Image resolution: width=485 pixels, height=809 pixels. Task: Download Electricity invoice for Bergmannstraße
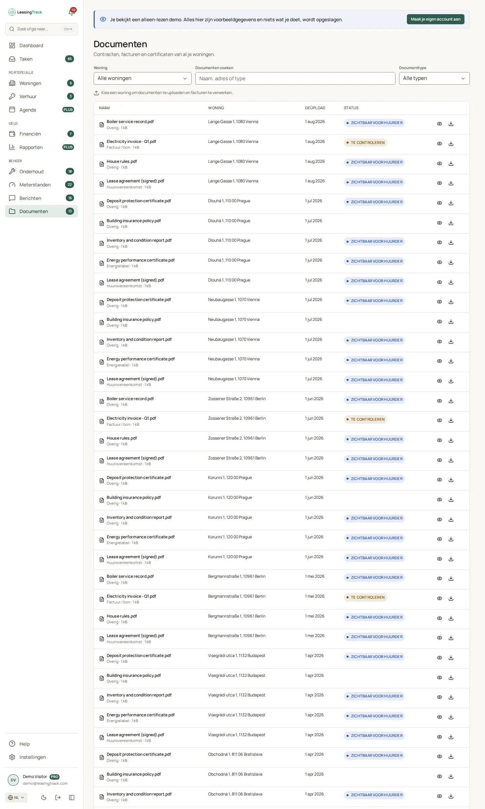point(451,598)
